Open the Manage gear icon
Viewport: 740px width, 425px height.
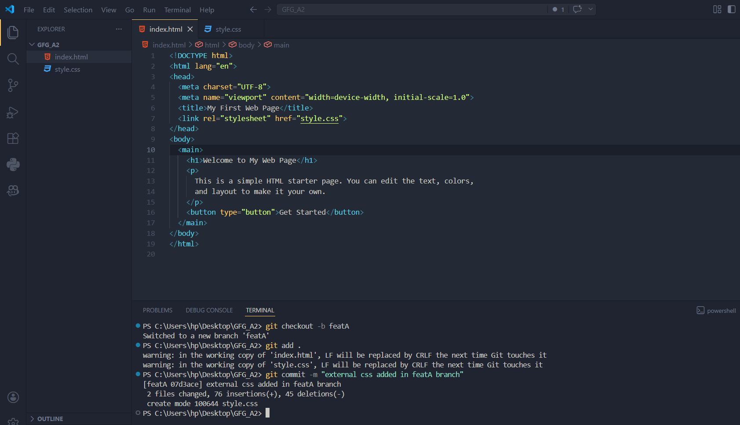click(13, 421)
